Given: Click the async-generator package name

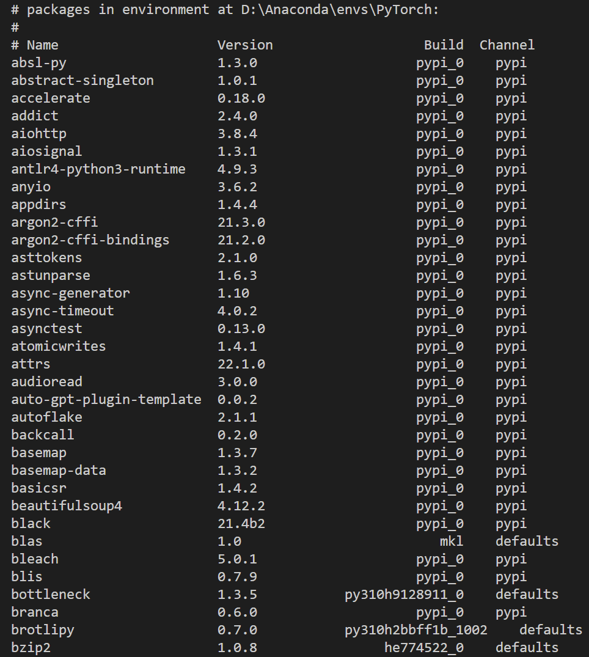Looking at the screenshot, I should tap(70, 293).
